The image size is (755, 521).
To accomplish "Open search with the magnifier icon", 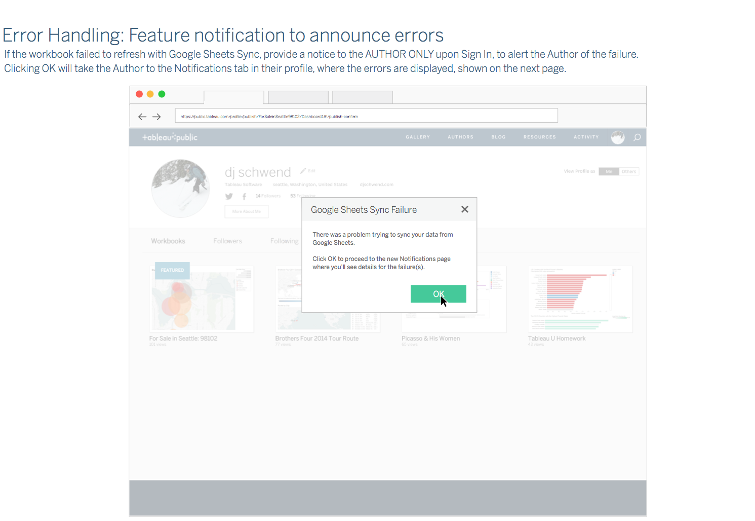I will coord(637,137).
